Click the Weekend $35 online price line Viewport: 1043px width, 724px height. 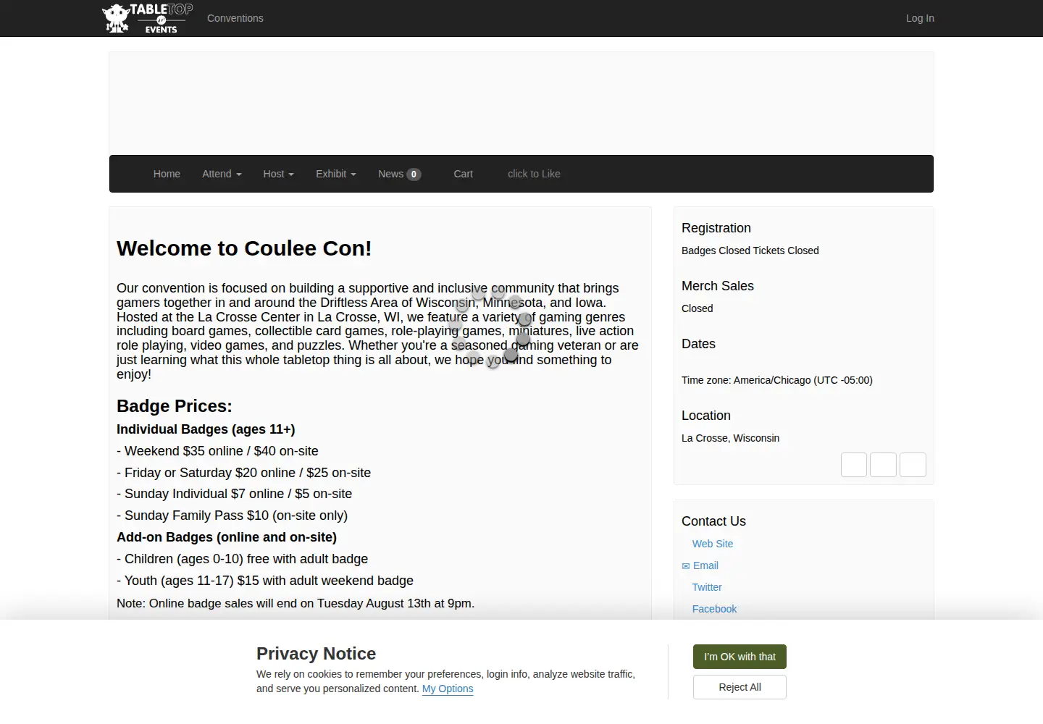coord(217,451)
